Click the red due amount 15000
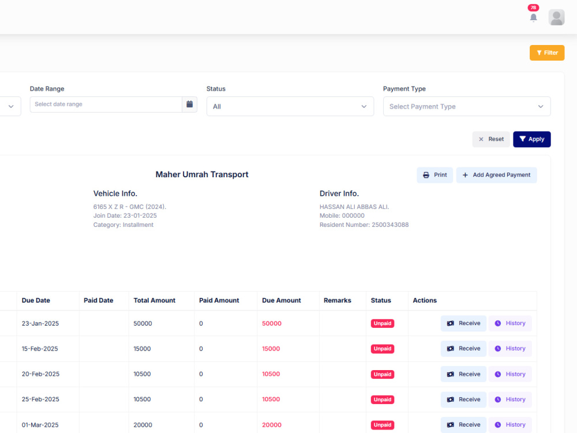The image size is (577, 433). 271,349
